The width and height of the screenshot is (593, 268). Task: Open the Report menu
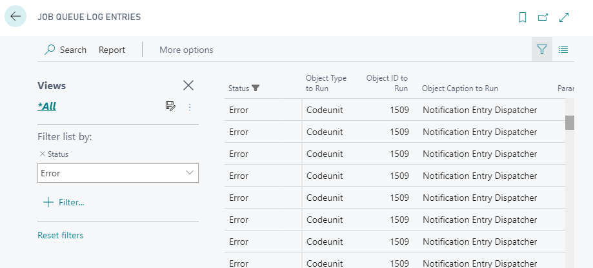point(112,50)
